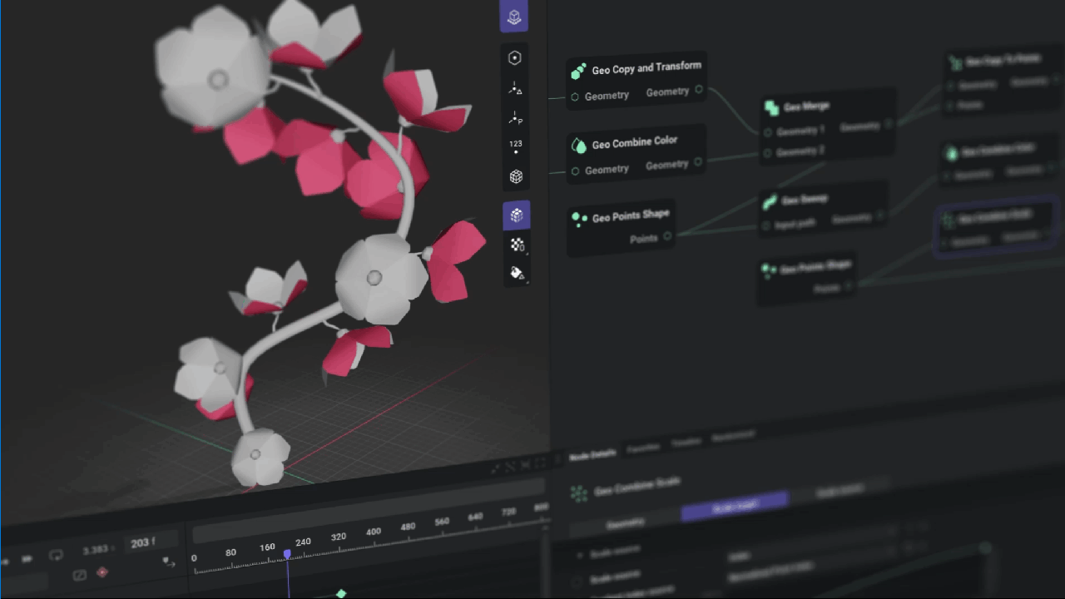The width and height of the screenshot is (1065, 599).
Task: Click the green keyframe diamond in the timeline
Action: pos(340,593)
